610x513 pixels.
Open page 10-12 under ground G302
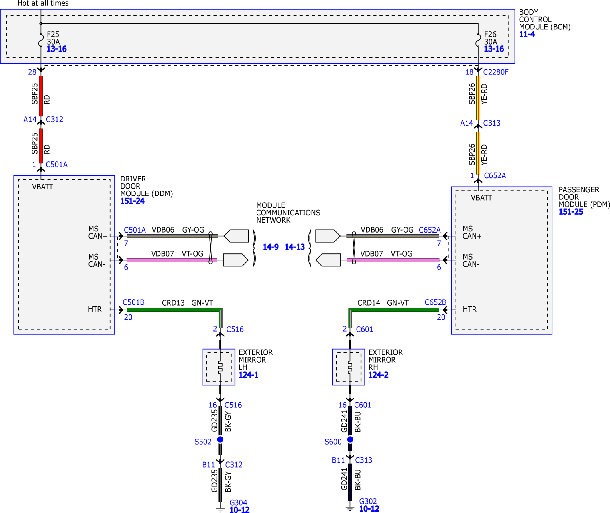click(x=369, y=509)
